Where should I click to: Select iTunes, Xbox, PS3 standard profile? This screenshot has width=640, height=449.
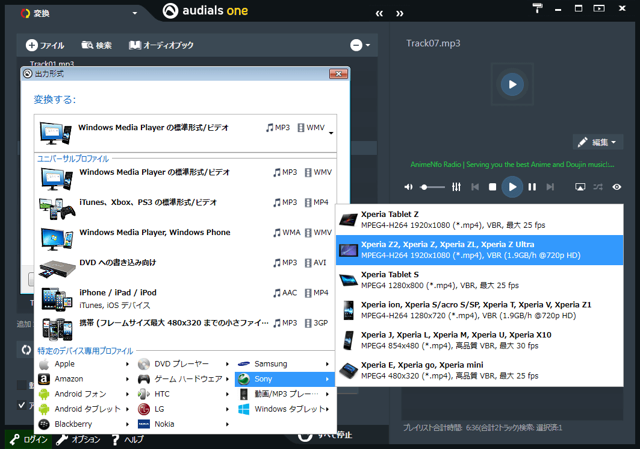pyautogui.click(x=185, y=207)
